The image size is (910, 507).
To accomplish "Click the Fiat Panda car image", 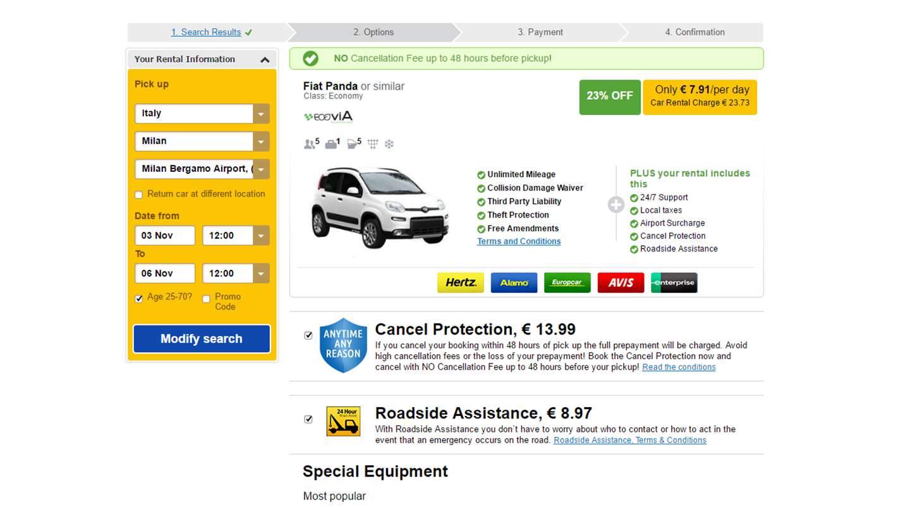I will tap(380, 207).
